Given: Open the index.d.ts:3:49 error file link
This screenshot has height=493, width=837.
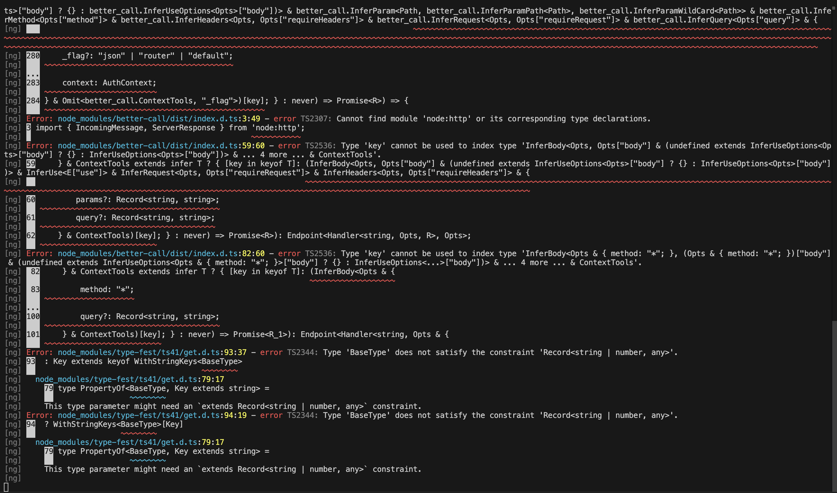Looking at the screenshot, I should (x=159, y=119).
